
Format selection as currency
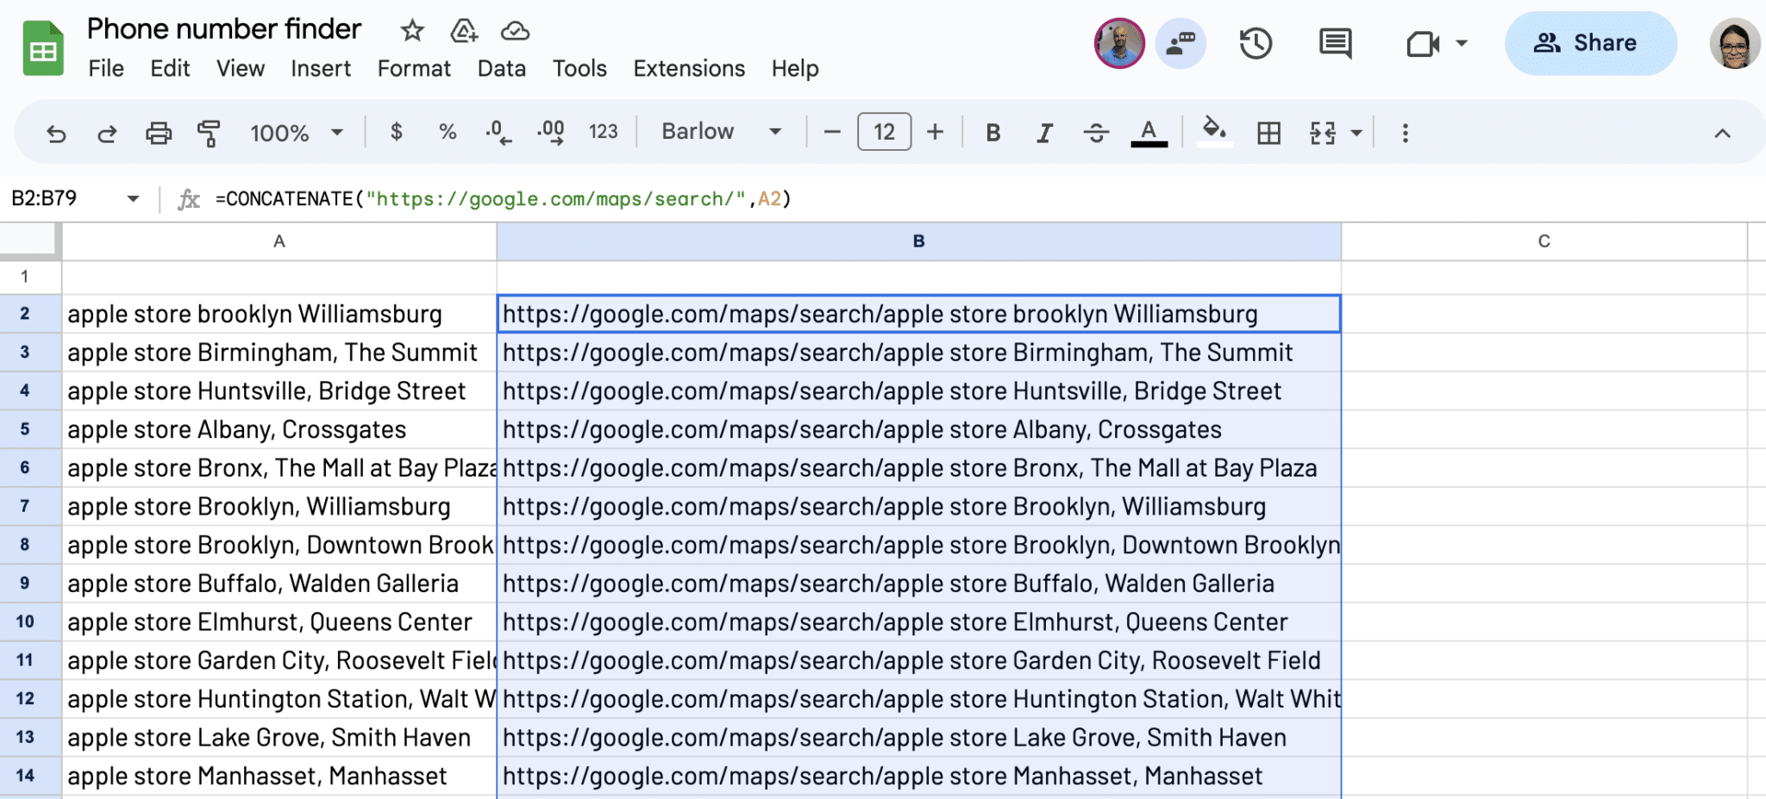pos(397,132)
